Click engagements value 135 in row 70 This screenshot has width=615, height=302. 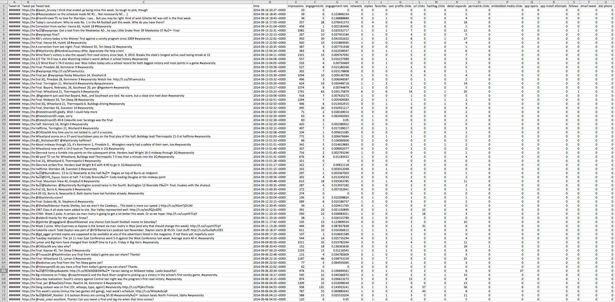click(321, 287)
